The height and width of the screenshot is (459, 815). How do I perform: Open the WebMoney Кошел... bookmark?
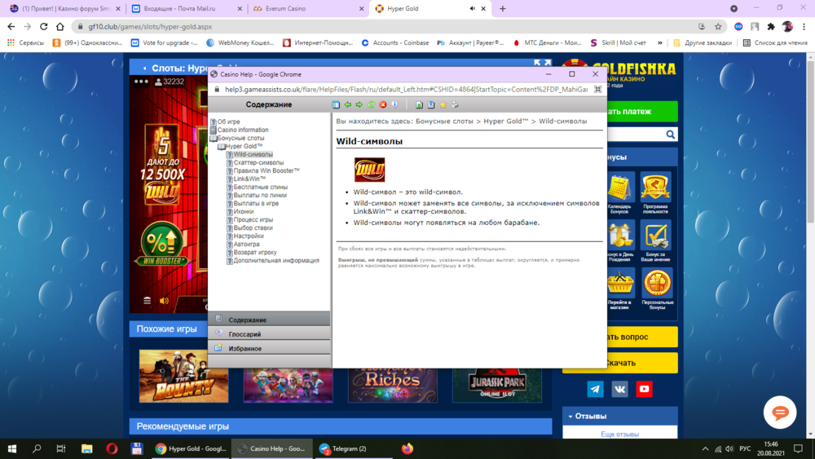click(x=240, y=42)
